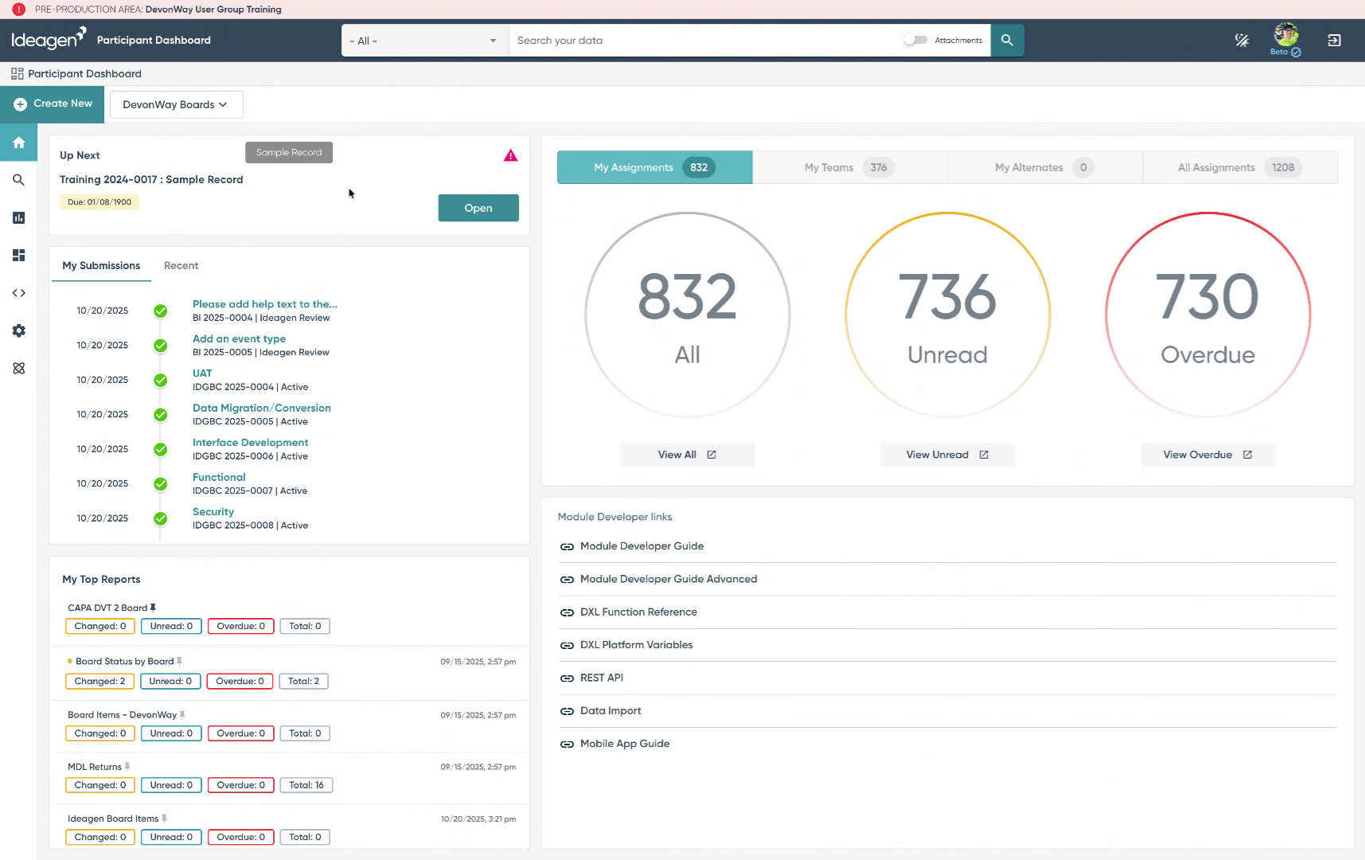1365x860 pixels.
Task: Click the pink warning triangle in Up Next
Action: coord(511,155)
